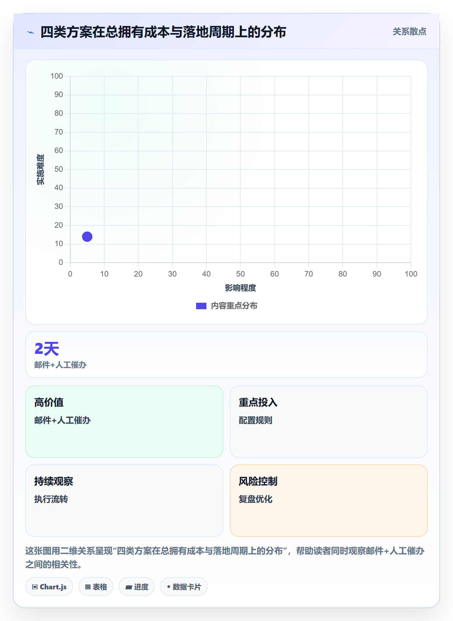Click 配置规则 text in the 重点投入 card
The height and width of the screenshot is (621, 453).
point(256,420)
